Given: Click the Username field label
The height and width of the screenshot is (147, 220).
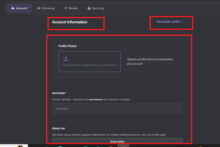Looking at the screenshot, I should coord(59,93).
